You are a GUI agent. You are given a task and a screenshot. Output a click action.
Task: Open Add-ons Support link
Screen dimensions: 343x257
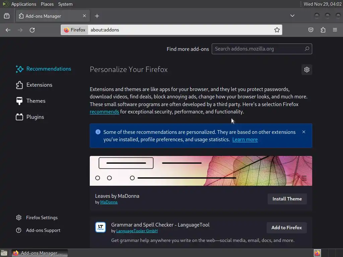[x=38, y=230]
